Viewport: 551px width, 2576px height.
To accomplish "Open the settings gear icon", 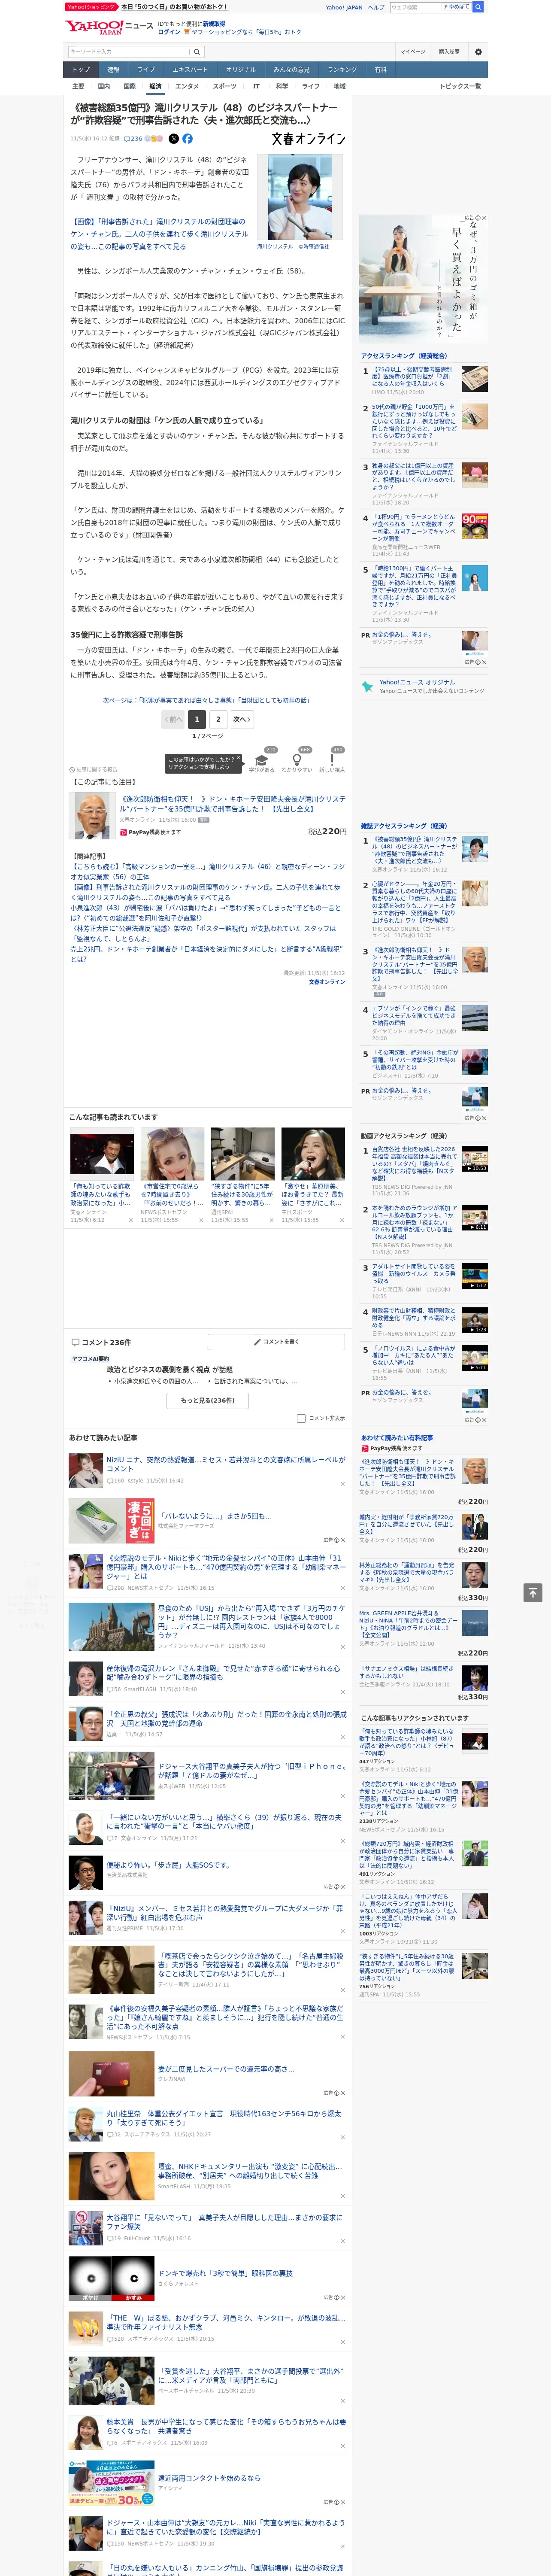I will click(478, 51).
